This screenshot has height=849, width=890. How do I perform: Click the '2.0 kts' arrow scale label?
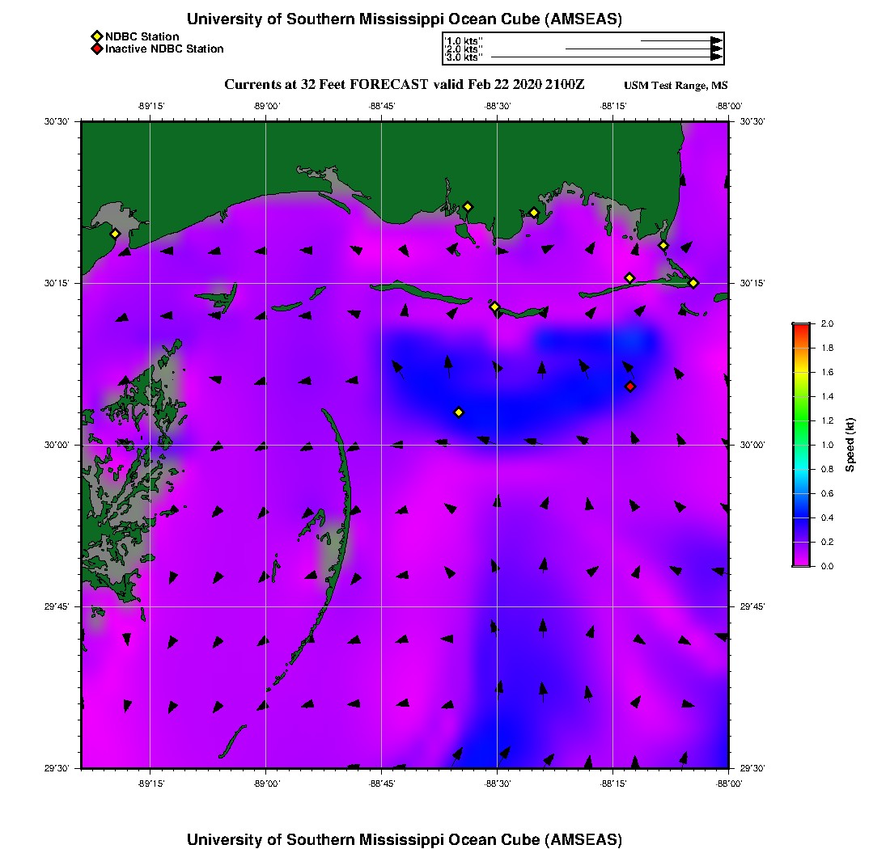coord(464,49)
